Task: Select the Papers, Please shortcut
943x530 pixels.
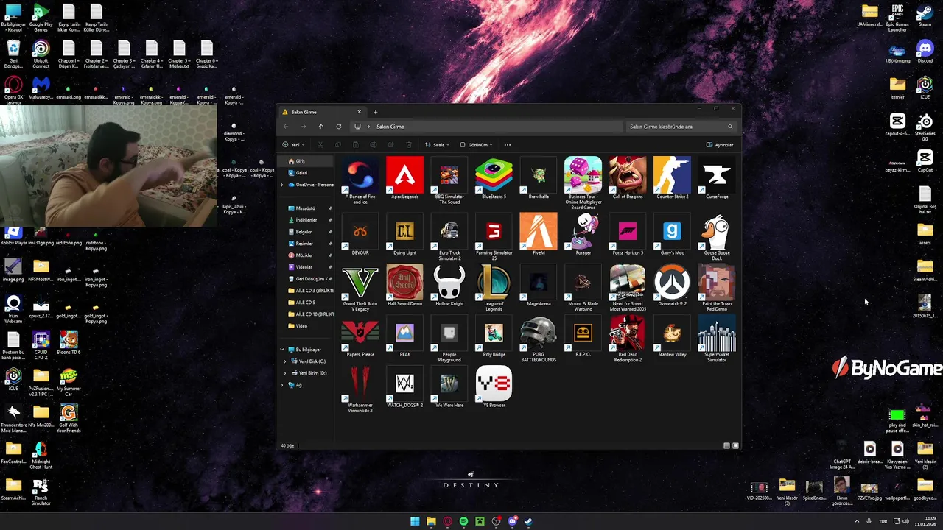Action: pos(360,336)
